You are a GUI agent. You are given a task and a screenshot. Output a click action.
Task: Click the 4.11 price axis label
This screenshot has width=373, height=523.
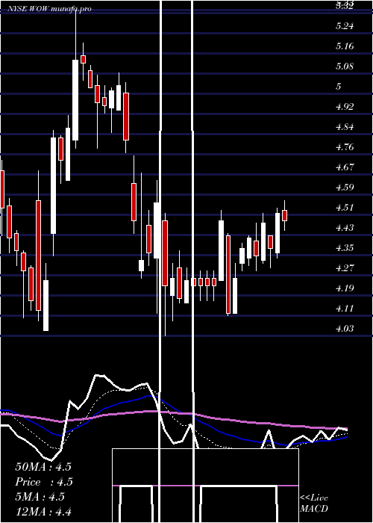(x=345, y=308)
